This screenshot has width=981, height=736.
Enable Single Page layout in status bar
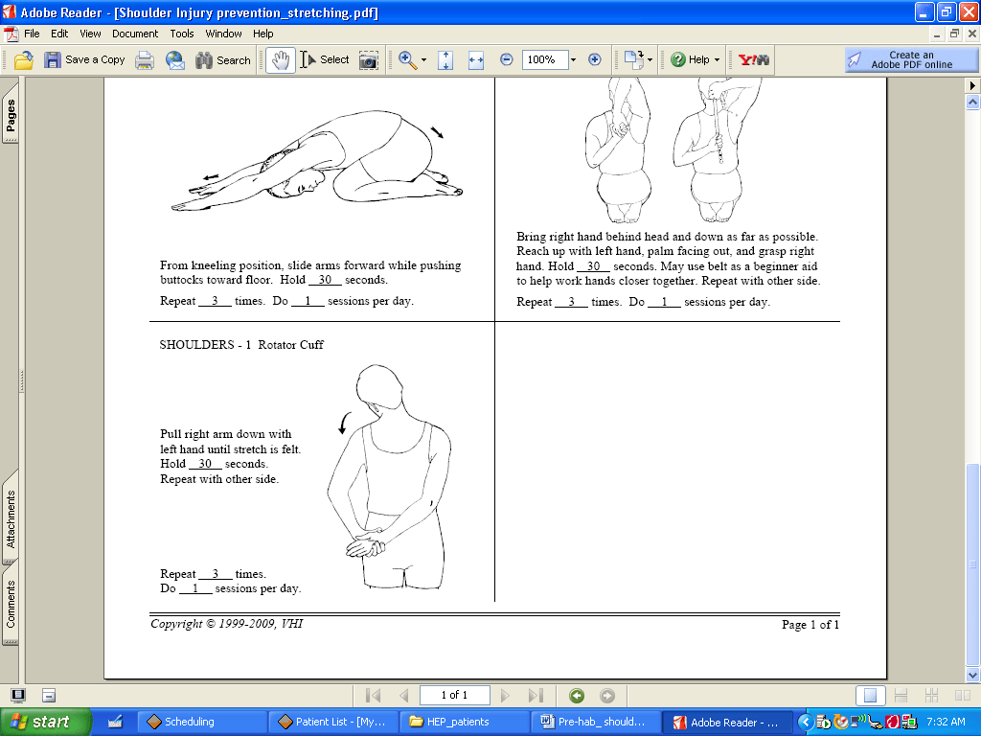pos(870,696)
